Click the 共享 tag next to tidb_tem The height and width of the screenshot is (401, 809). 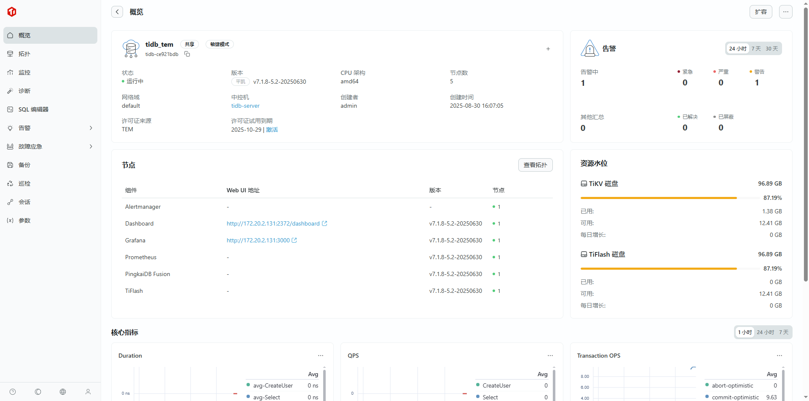[190, 44]
